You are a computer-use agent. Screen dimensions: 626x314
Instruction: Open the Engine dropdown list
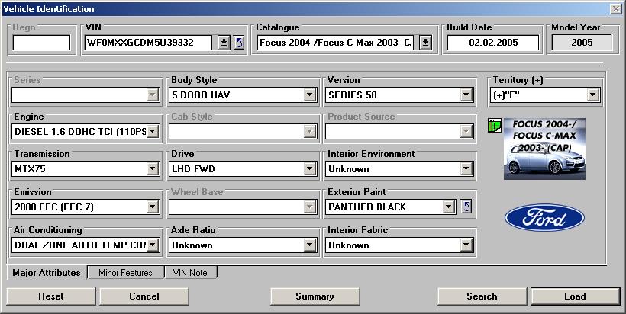pyautogui.click(x=153, y=132)
